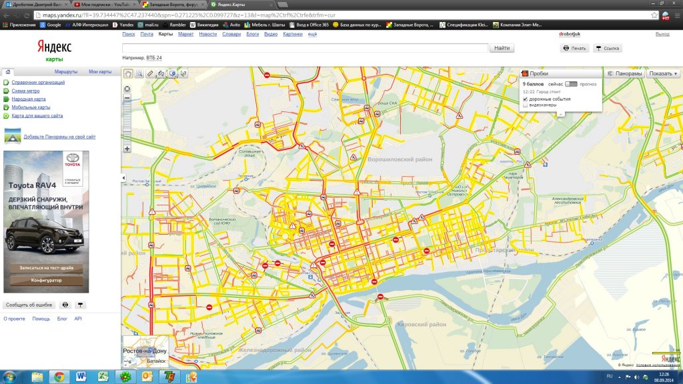Toggle the сейчас/прогноз traffic switch
Screen dimensions: 683x384
(x=571, y=84)
